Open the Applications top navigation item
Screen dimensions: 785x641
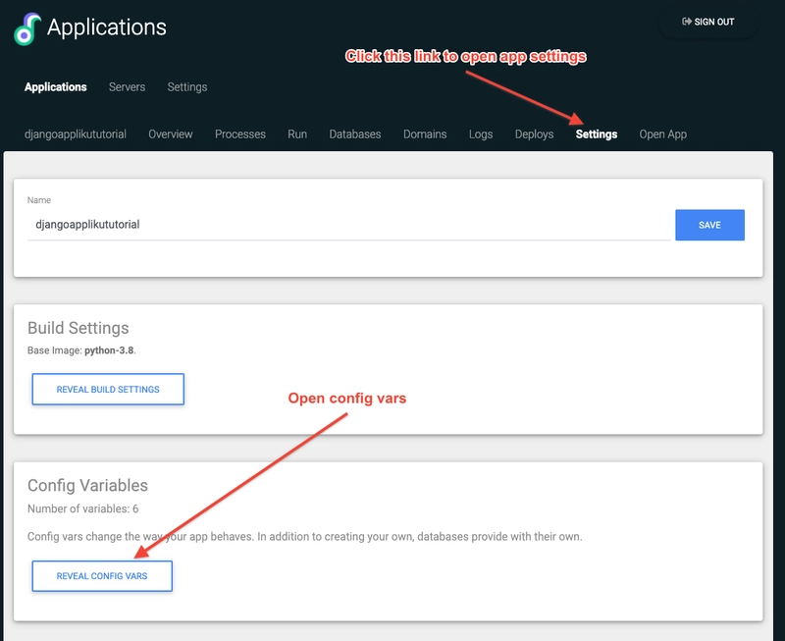pos(56,87)
